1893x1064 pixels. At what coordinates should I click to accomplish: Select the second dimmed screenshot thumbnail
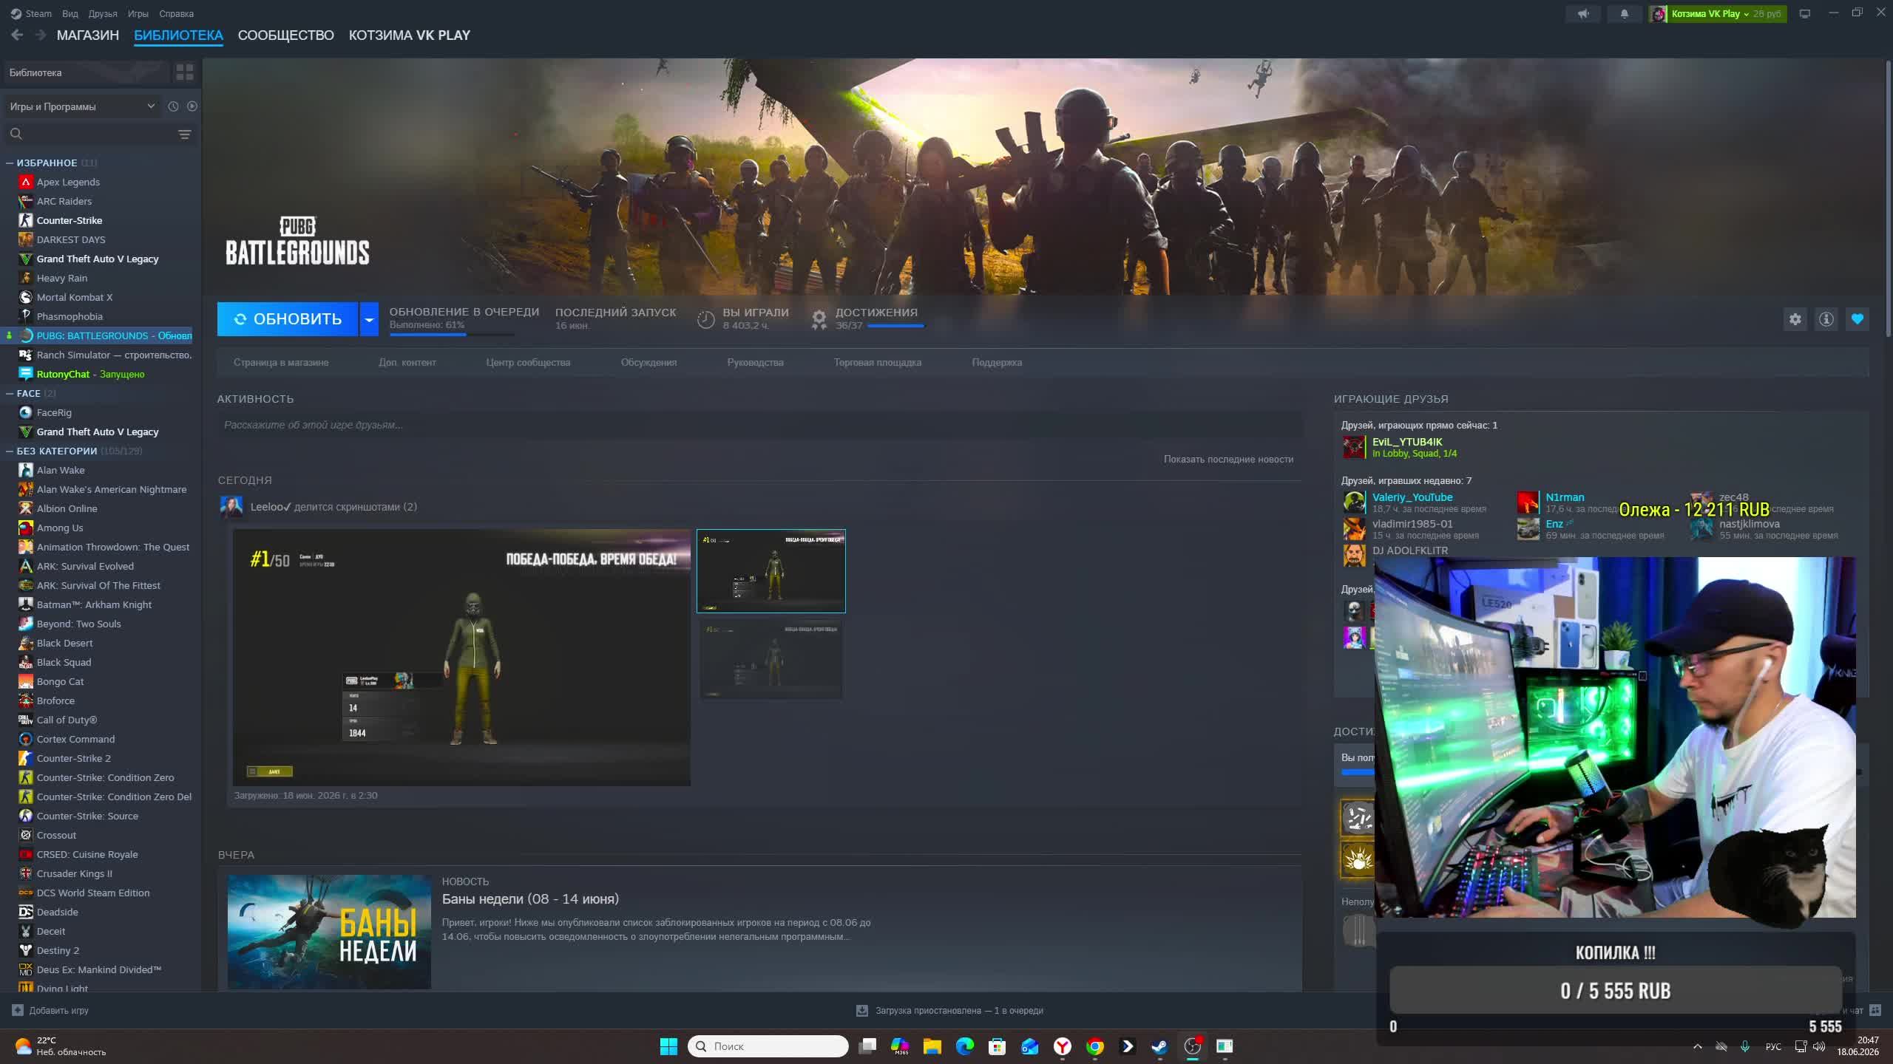pos(771,659)
